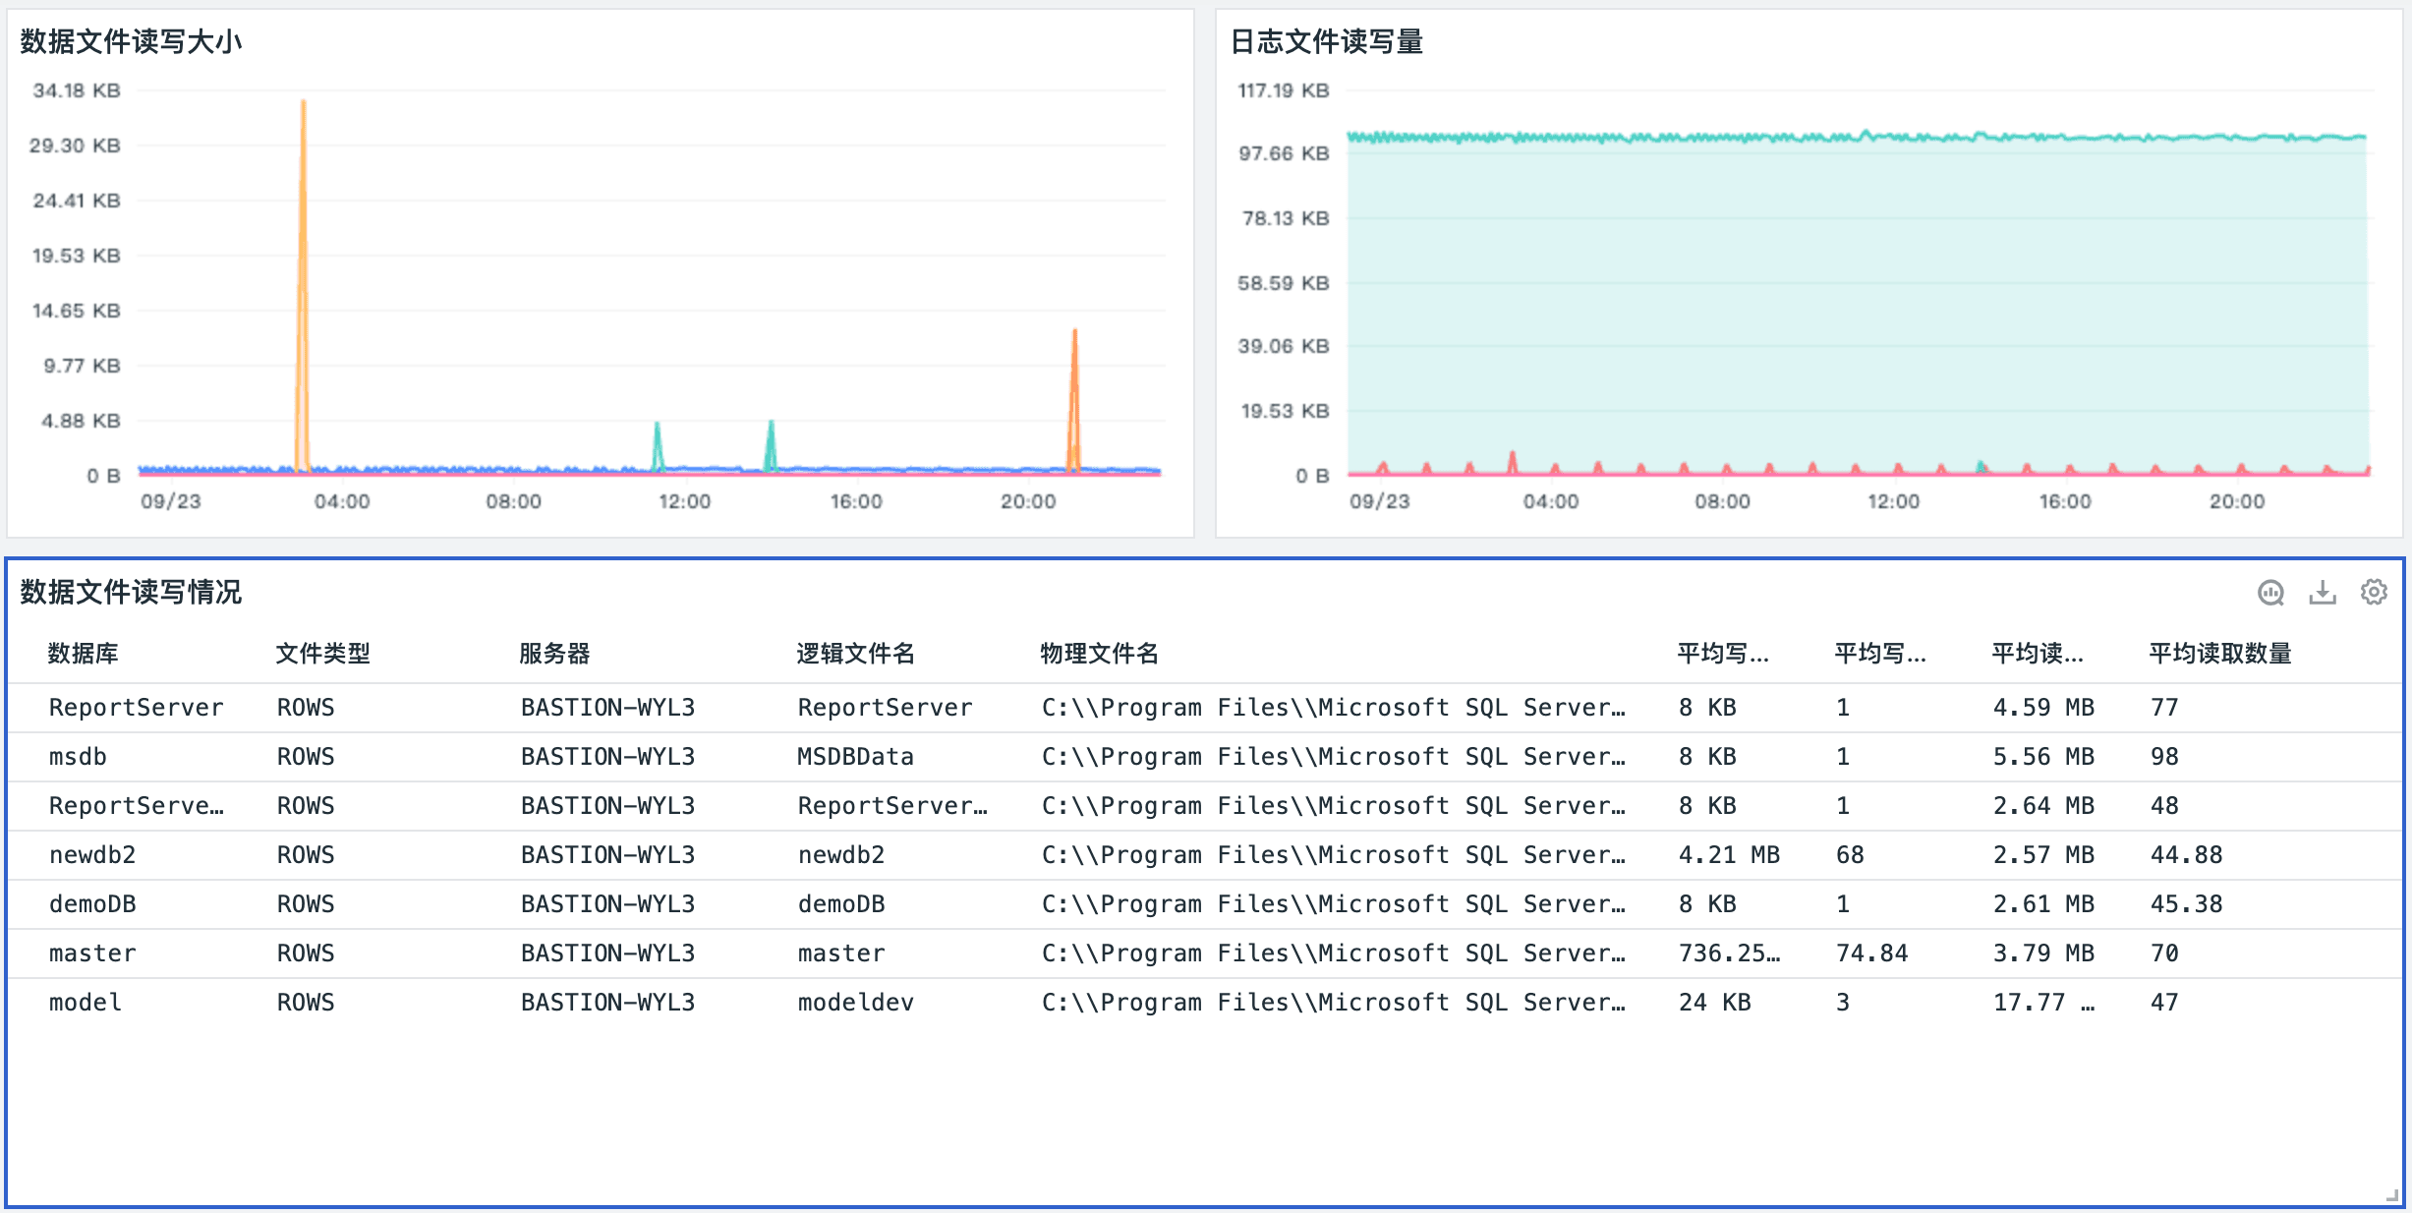Sort by the first 平均写… column header

coord(1723,654)
